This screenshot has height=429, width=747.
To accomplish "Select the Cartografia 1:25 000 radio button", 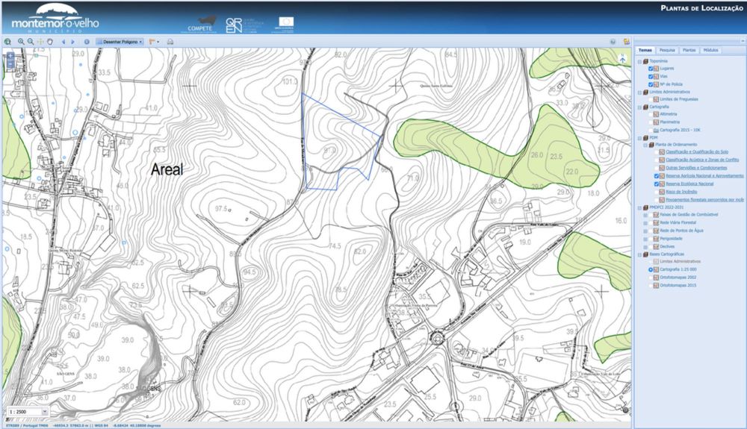I will [x=651, y=269].
